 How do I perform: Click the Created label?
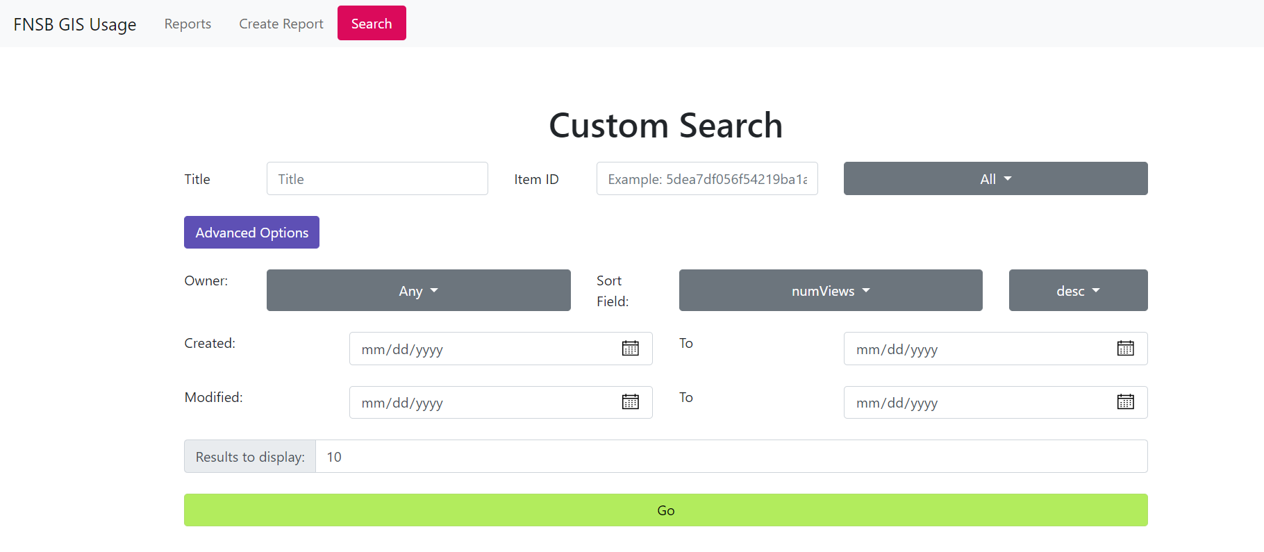point(210,343)
